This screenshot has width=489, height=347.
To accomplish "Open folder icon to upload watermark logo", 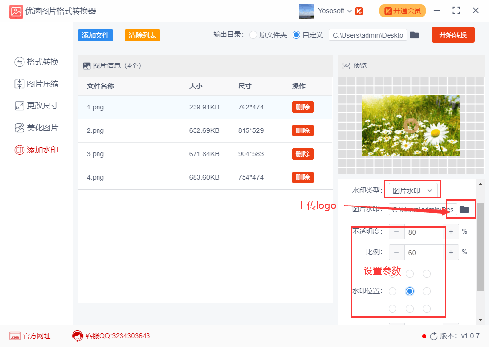I will (x=465, y=209).
